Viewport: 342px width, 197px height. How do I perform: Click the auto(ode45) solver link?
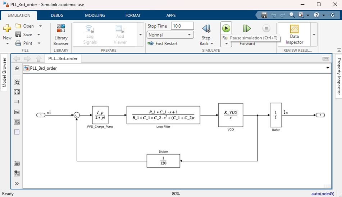pos(323,194)
